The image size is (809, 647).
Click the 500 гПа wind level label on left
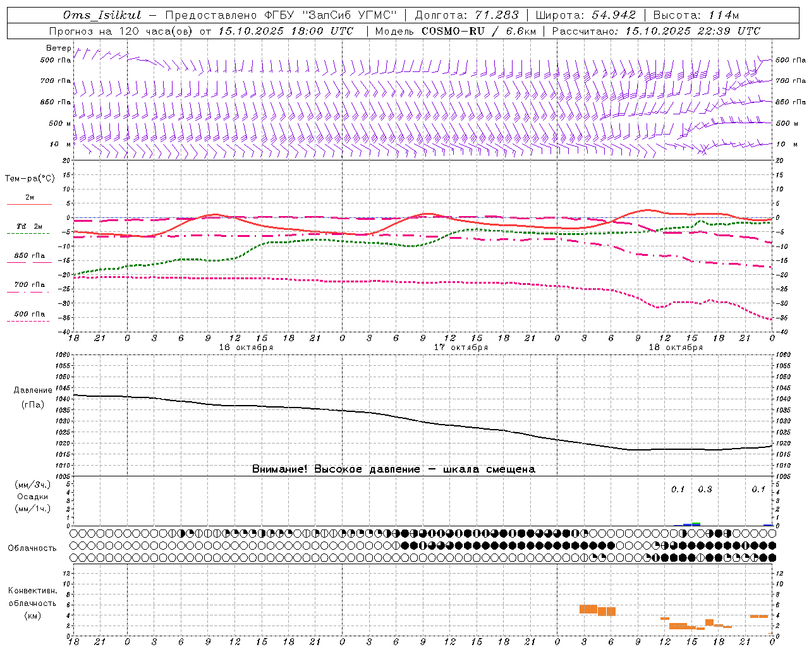tap(56, 61)
